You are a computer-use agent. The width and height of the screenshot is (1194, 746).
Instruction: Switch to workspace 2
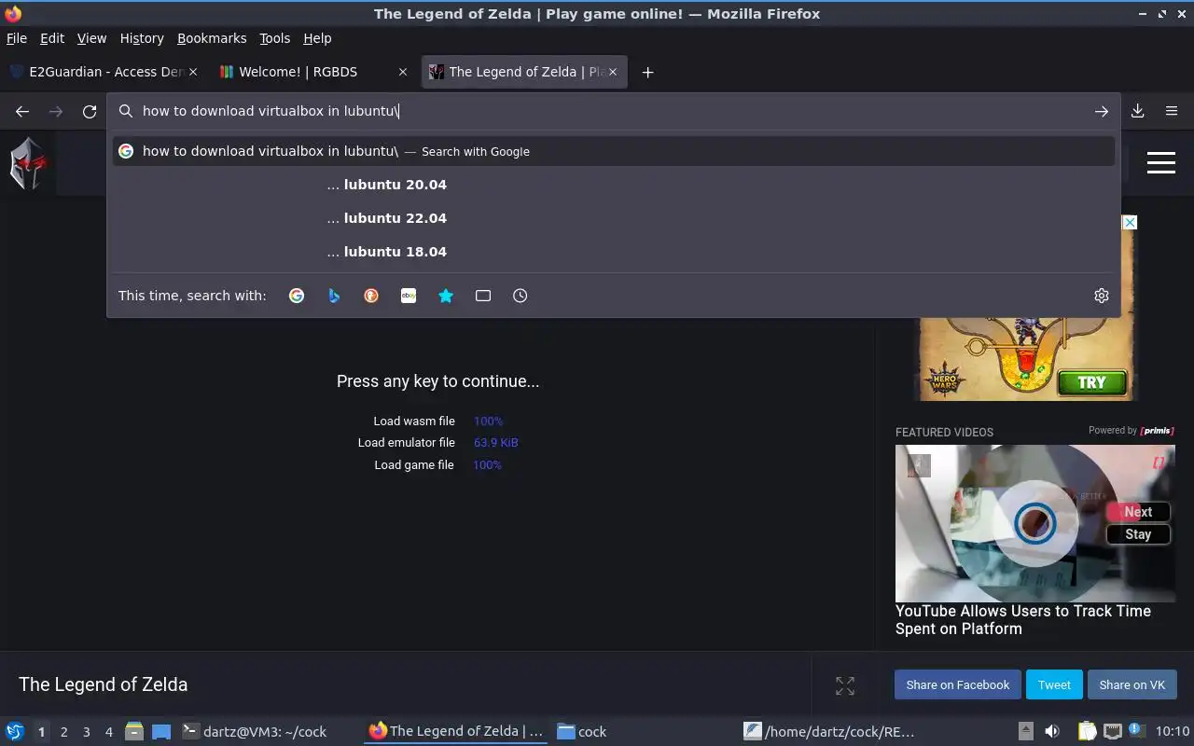63,732
